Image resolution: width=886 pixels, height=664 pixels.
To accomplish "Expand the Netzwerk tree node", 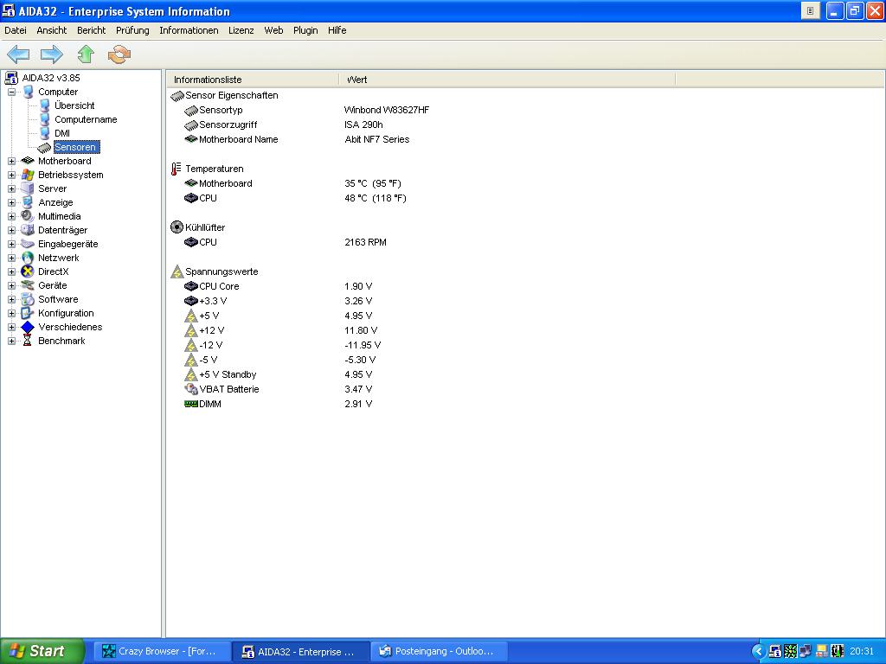I will (x=11, y=258).
